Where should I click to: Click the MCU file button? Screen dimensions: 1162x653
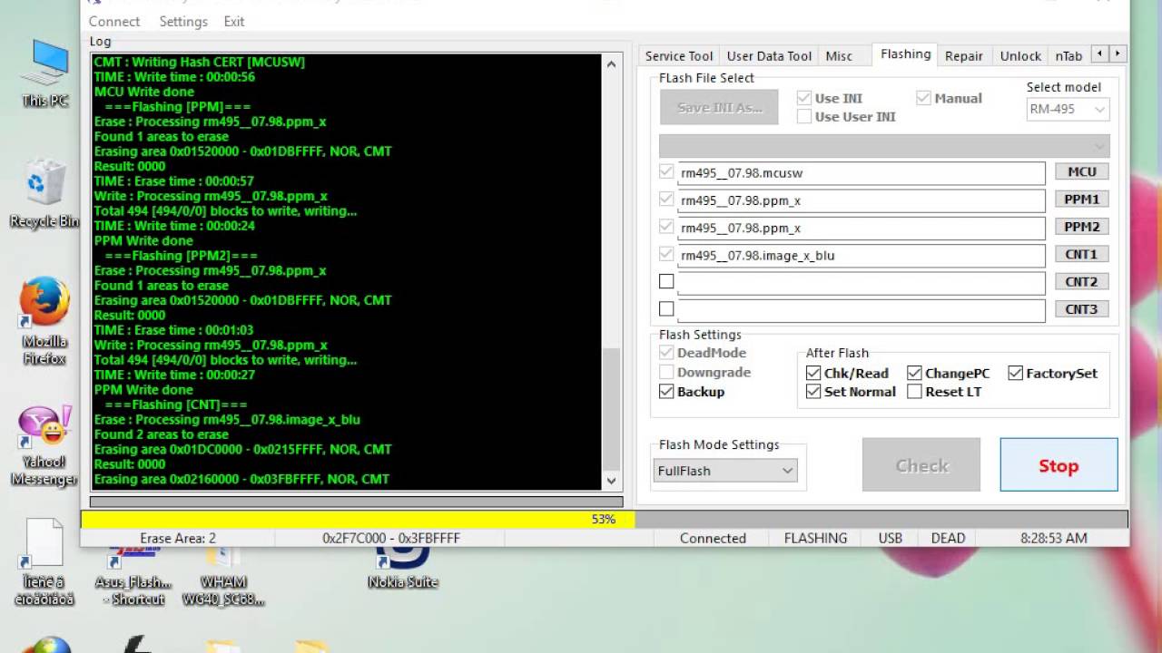pyautogui.click(x=1081, y=171)
